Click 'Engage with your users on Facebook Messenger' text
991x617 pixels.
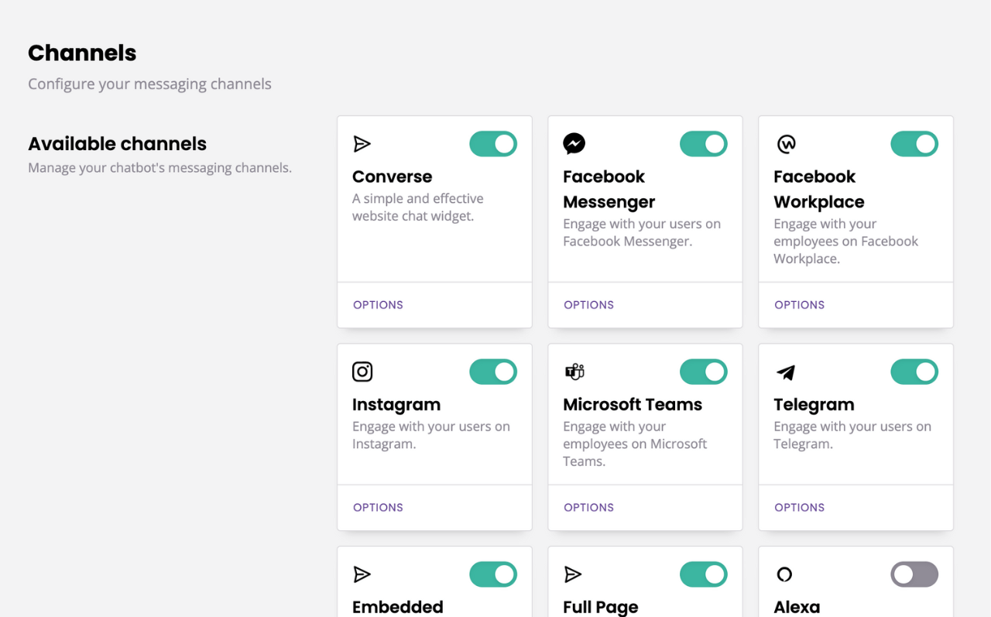click(x=642, y=233)
